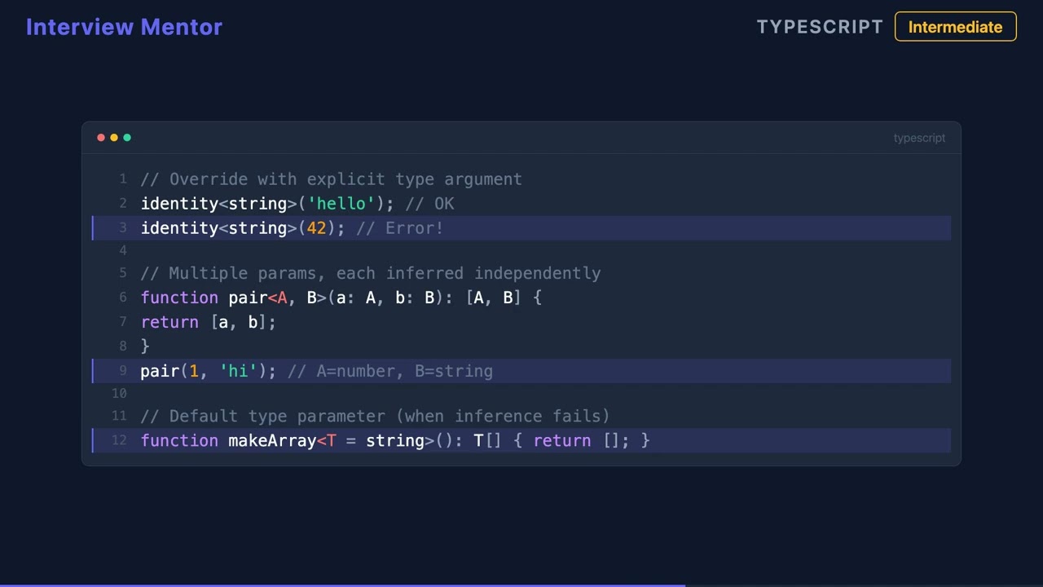
Task: Click the closing brace on line 8
Action: (x=145, y=346)
